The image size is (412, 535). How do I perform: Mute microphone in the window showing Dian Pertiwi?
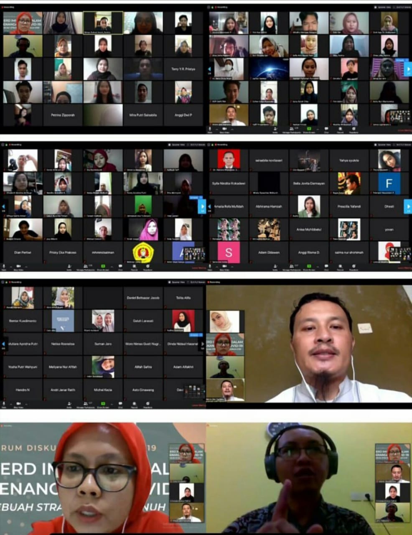point(4,267)
